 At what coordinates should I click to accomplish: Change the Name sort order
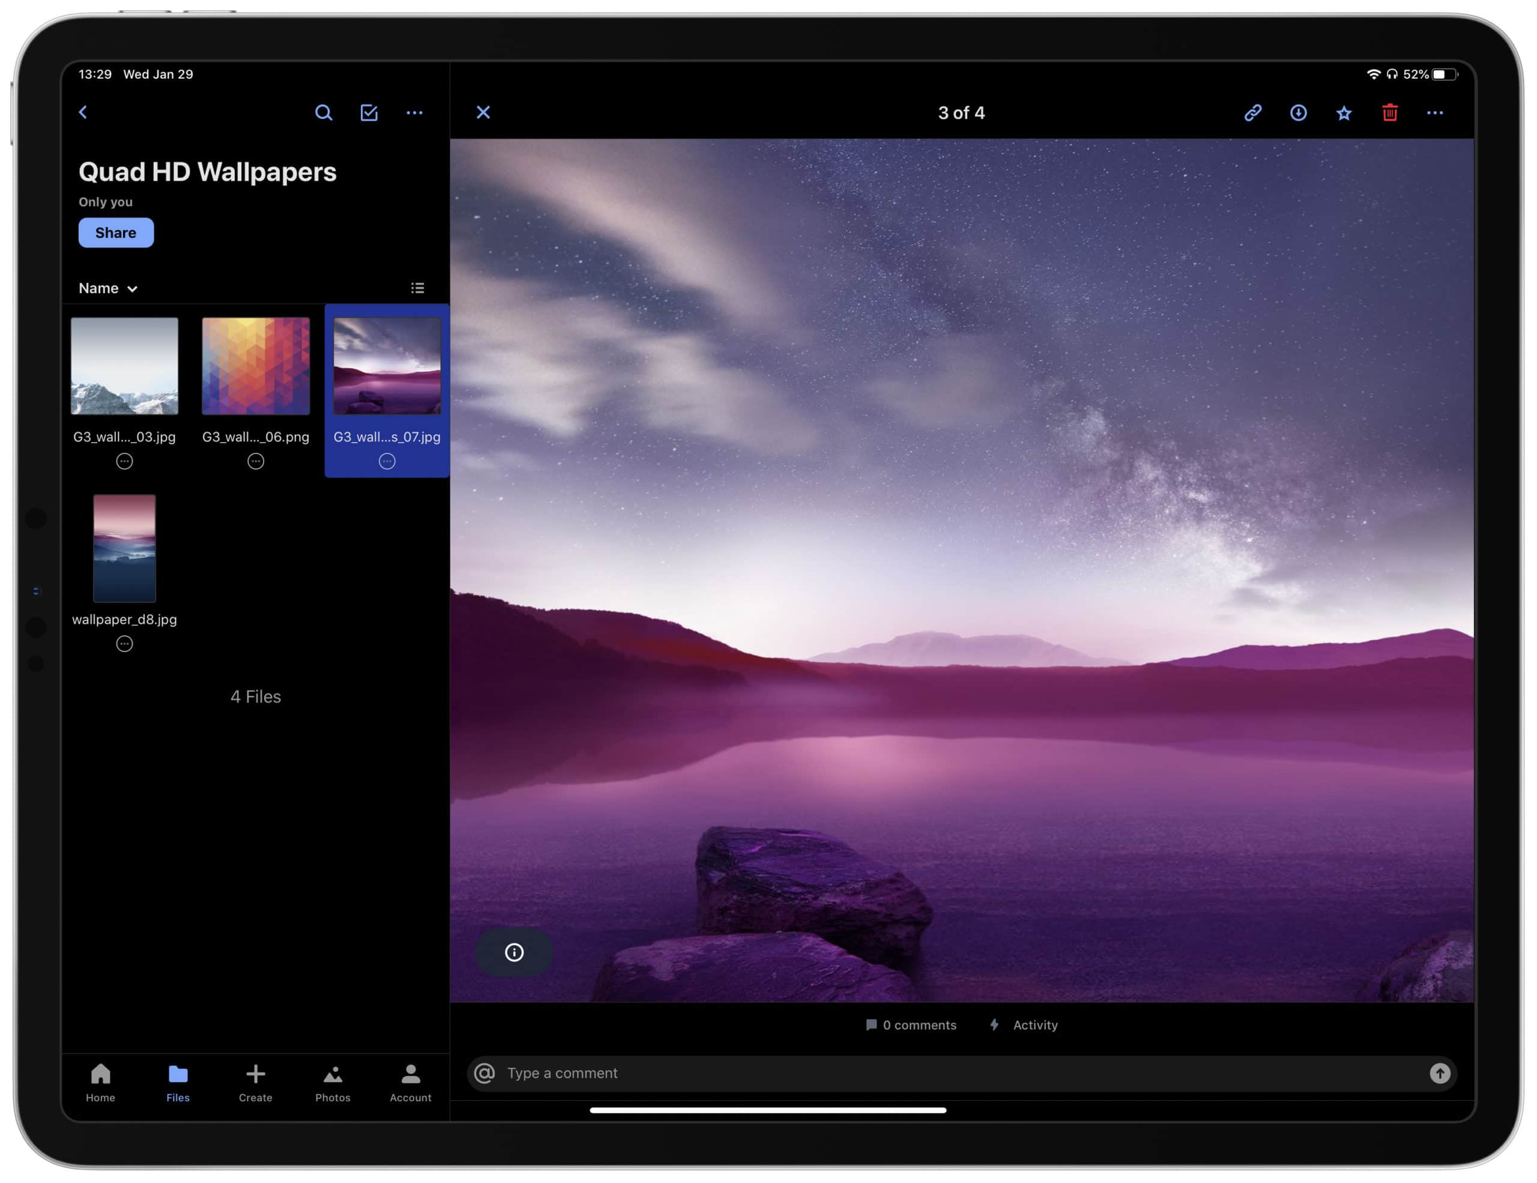pyautogui.click(x=107, y=288)
